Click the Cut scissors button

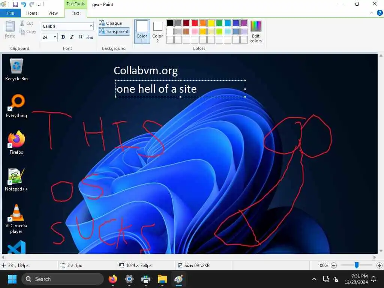(27, 23)
